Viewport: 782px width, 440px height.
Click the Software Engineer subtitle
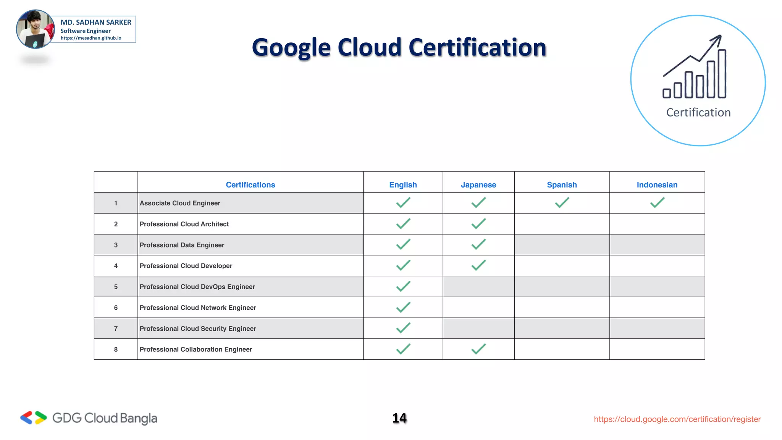point(86,31)
